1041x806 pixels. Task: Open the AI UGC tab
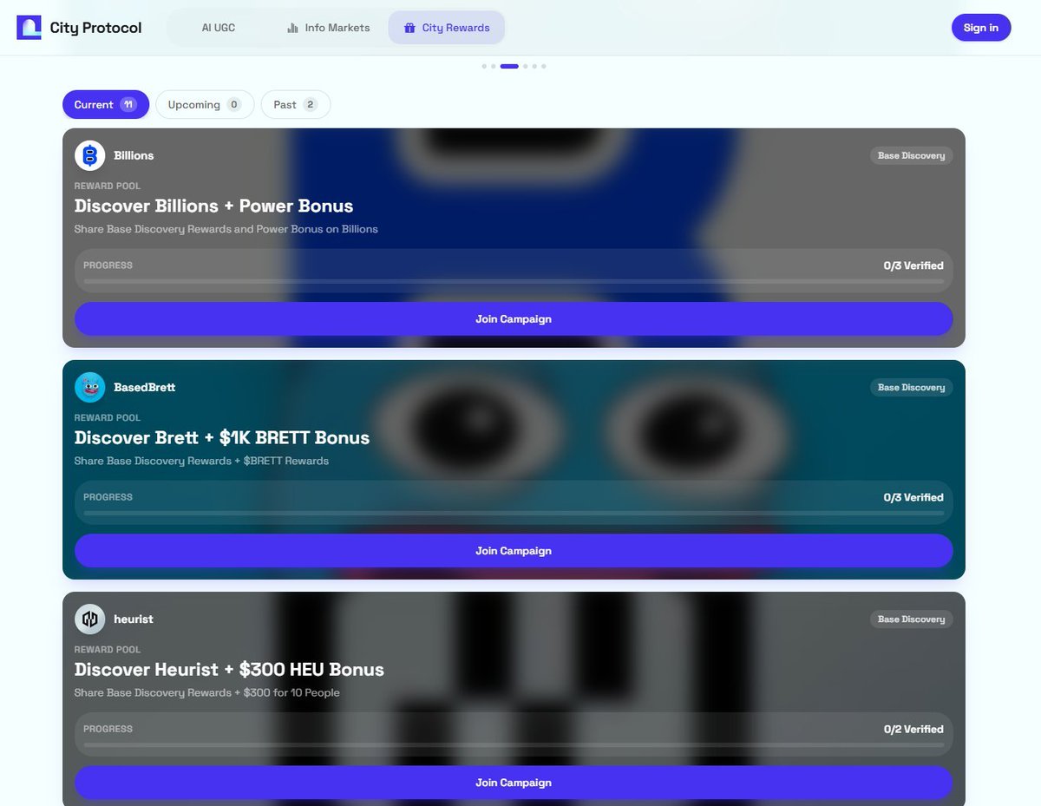[219, 28]
